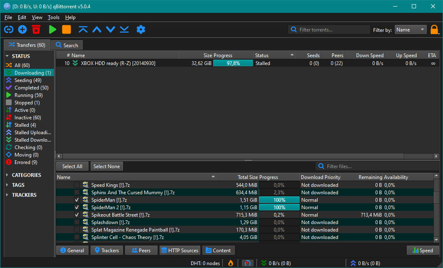This screenshot has height=268, width=443.
Task: Click the Select All button
Action: 72,167
